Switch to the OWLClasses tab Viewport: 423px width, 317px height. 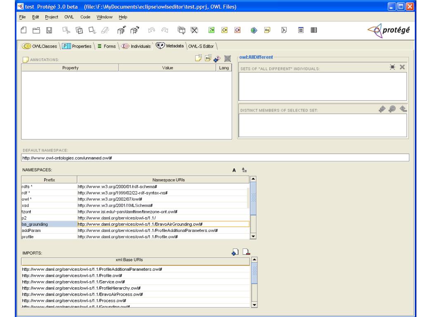pyautogui.click(x=40, y=46)
